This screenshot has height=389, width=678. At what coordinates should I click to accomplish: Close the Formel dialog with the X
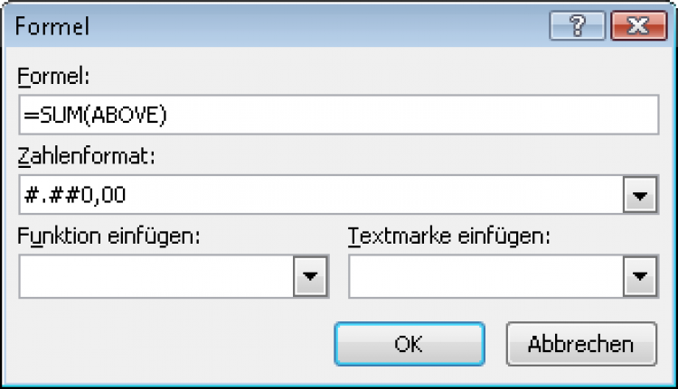tap(631, 27)
